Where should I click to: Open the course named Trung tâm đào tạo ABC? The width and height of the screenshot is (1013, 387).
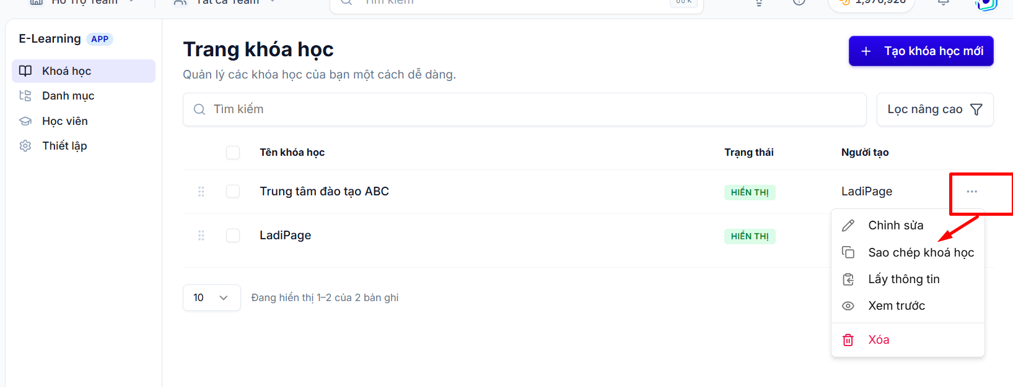click(324, 192)
